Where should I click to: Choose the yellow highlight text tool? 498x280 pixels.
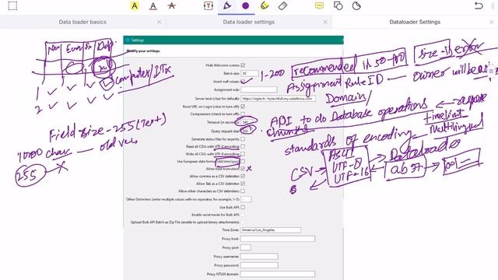point(135,6)
